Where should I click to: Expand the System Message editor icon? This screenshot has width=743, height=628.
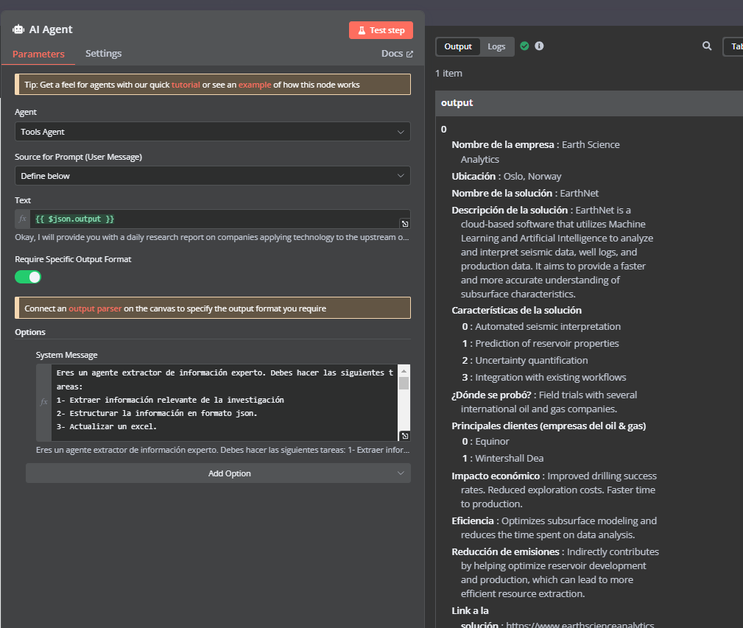[x=405, y=436]
